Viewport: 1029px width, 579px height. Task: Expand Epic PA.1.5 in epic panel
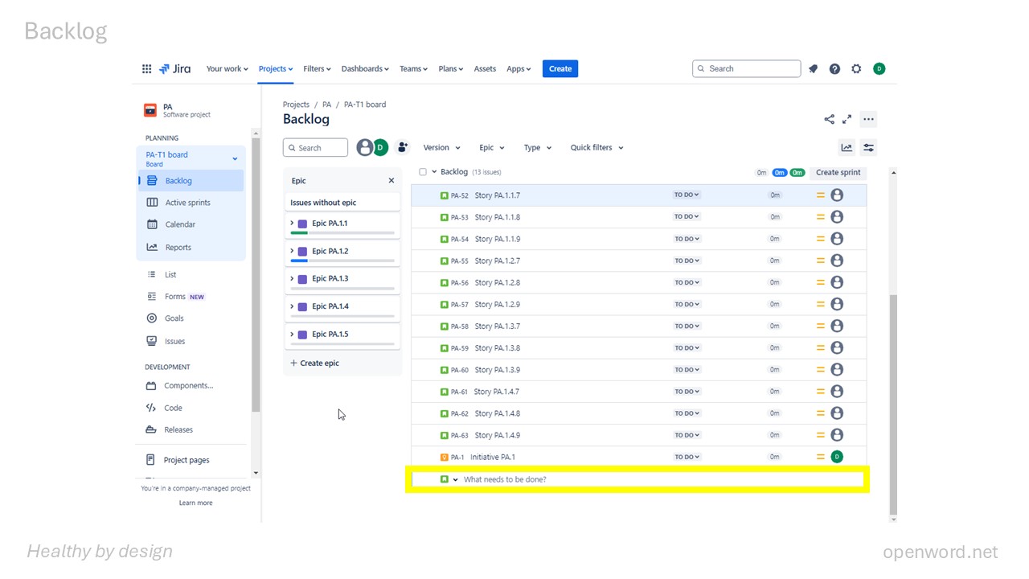(292, 335)
